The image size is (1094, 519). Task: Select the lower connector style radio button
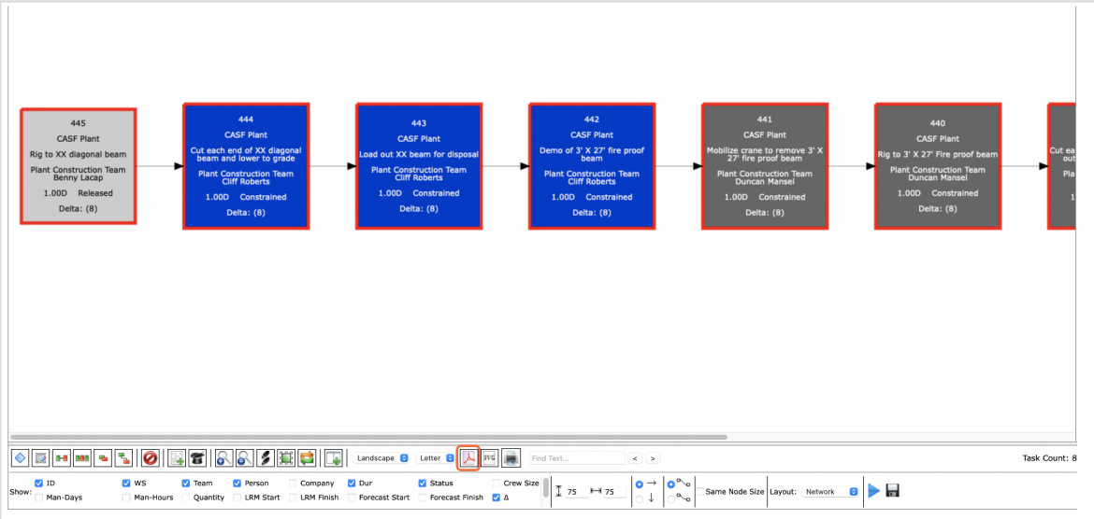671,498
